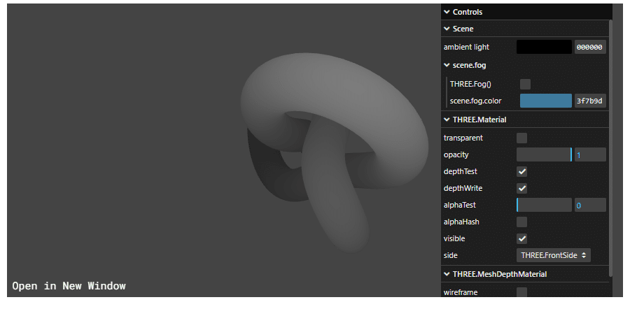This screenshot has width=644, height=309.
Task: Click the scene.fog.color label
Action: 475,101
